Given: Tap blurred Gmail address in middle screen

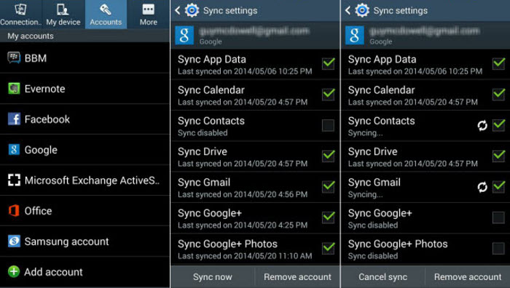Looking at the screenshot, I should pos(254,31).
